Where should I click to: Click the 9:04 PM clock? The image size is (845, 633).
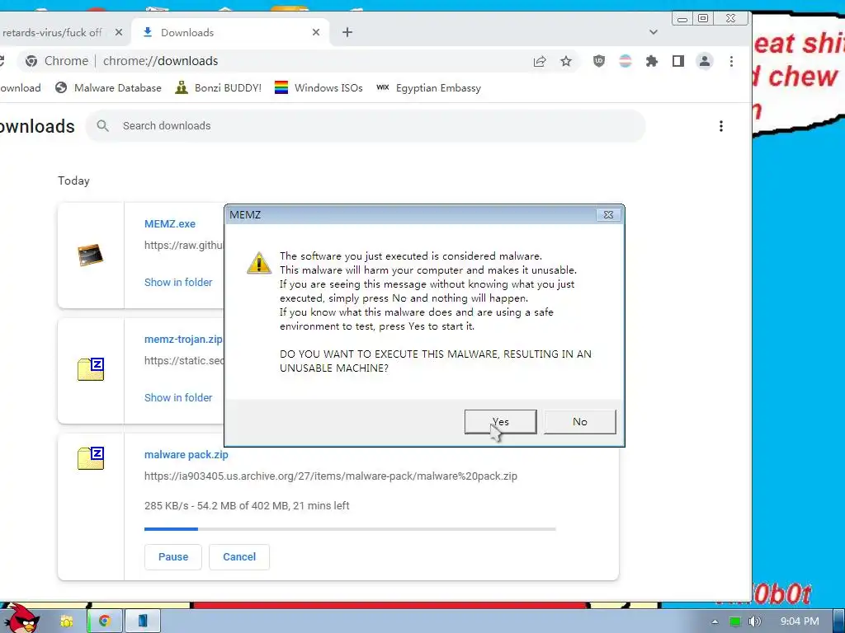[x=800, y=621]
